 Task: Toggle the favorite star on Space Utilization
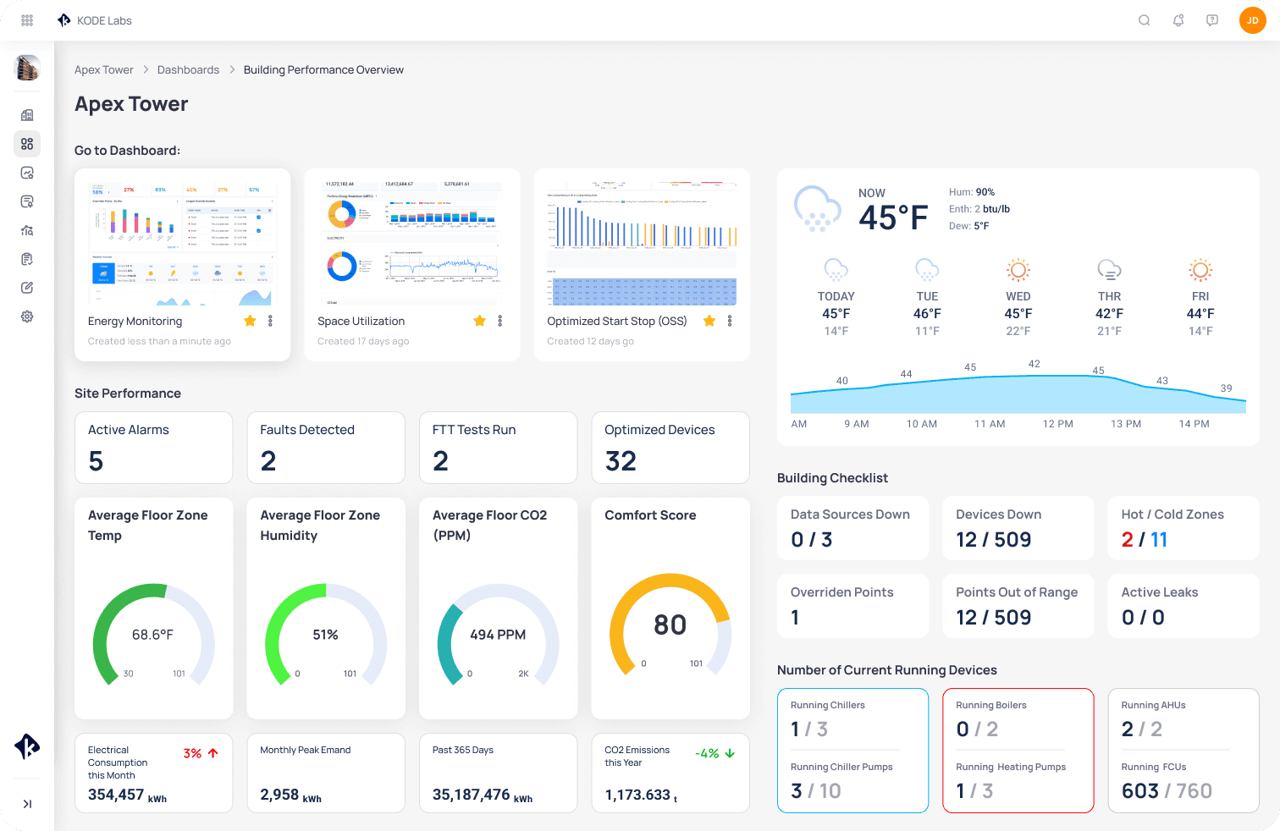click(479, 321)
